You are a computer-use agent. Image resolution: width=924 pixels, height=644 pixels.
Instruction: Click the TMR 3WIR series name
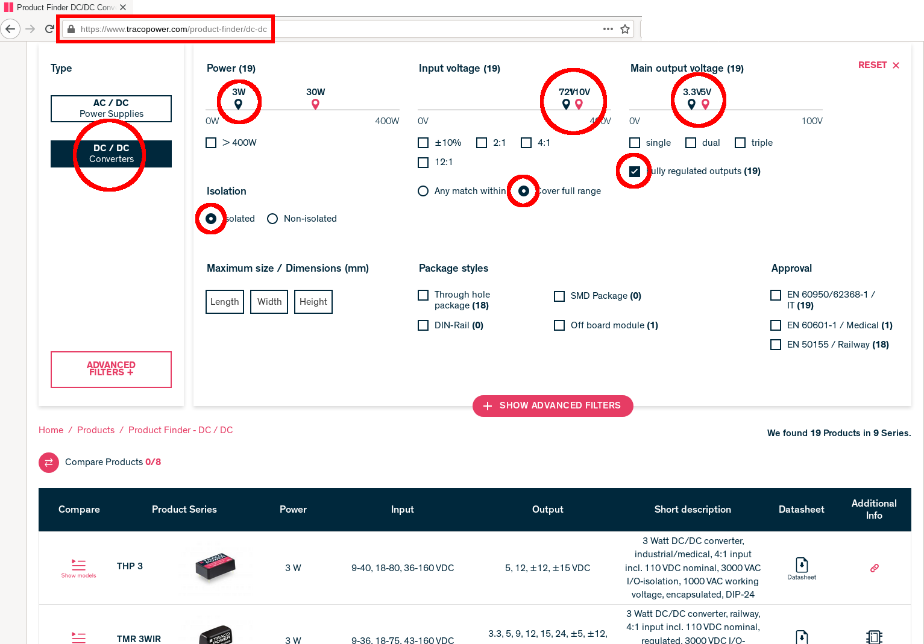click(x=139, y=639)
